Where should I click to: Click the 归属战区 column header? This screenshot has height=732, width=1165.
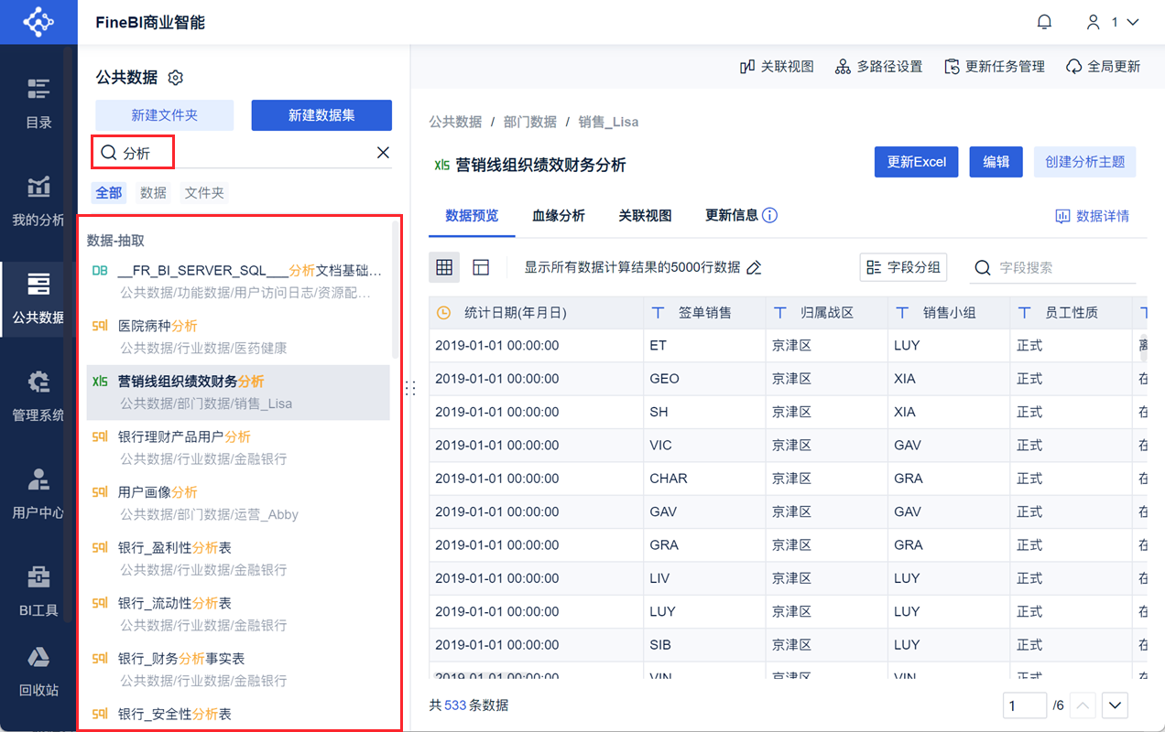827,313
